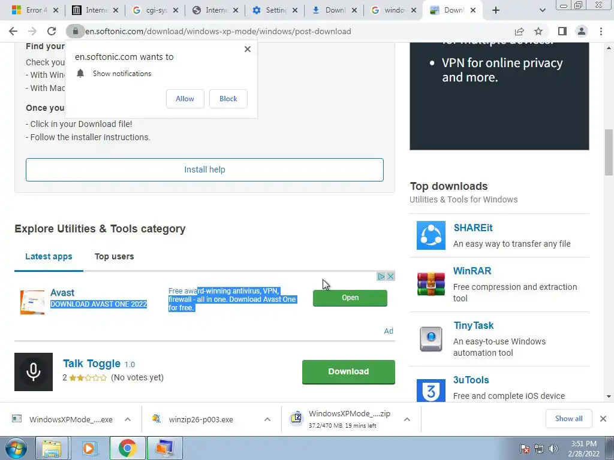Click the SHAREit app icon
This screenshot has width=614, height=460.
431,235
